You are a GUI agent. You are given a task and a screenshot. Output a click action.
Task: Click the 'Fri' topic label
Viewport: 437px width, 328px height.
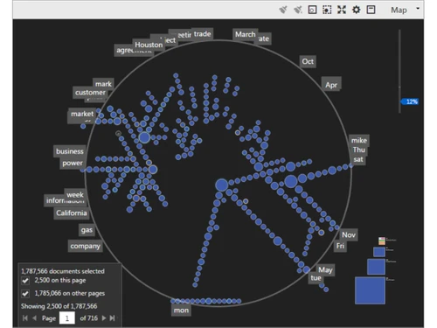coord(340,246)
